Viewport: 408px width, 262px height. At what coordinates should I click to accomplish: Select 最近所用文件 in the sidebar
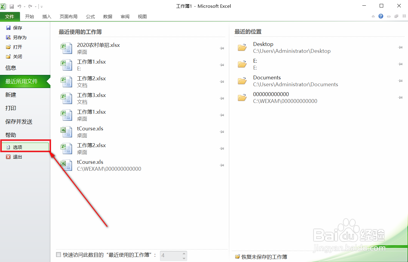pyautogui.click(x=25, y=81)
